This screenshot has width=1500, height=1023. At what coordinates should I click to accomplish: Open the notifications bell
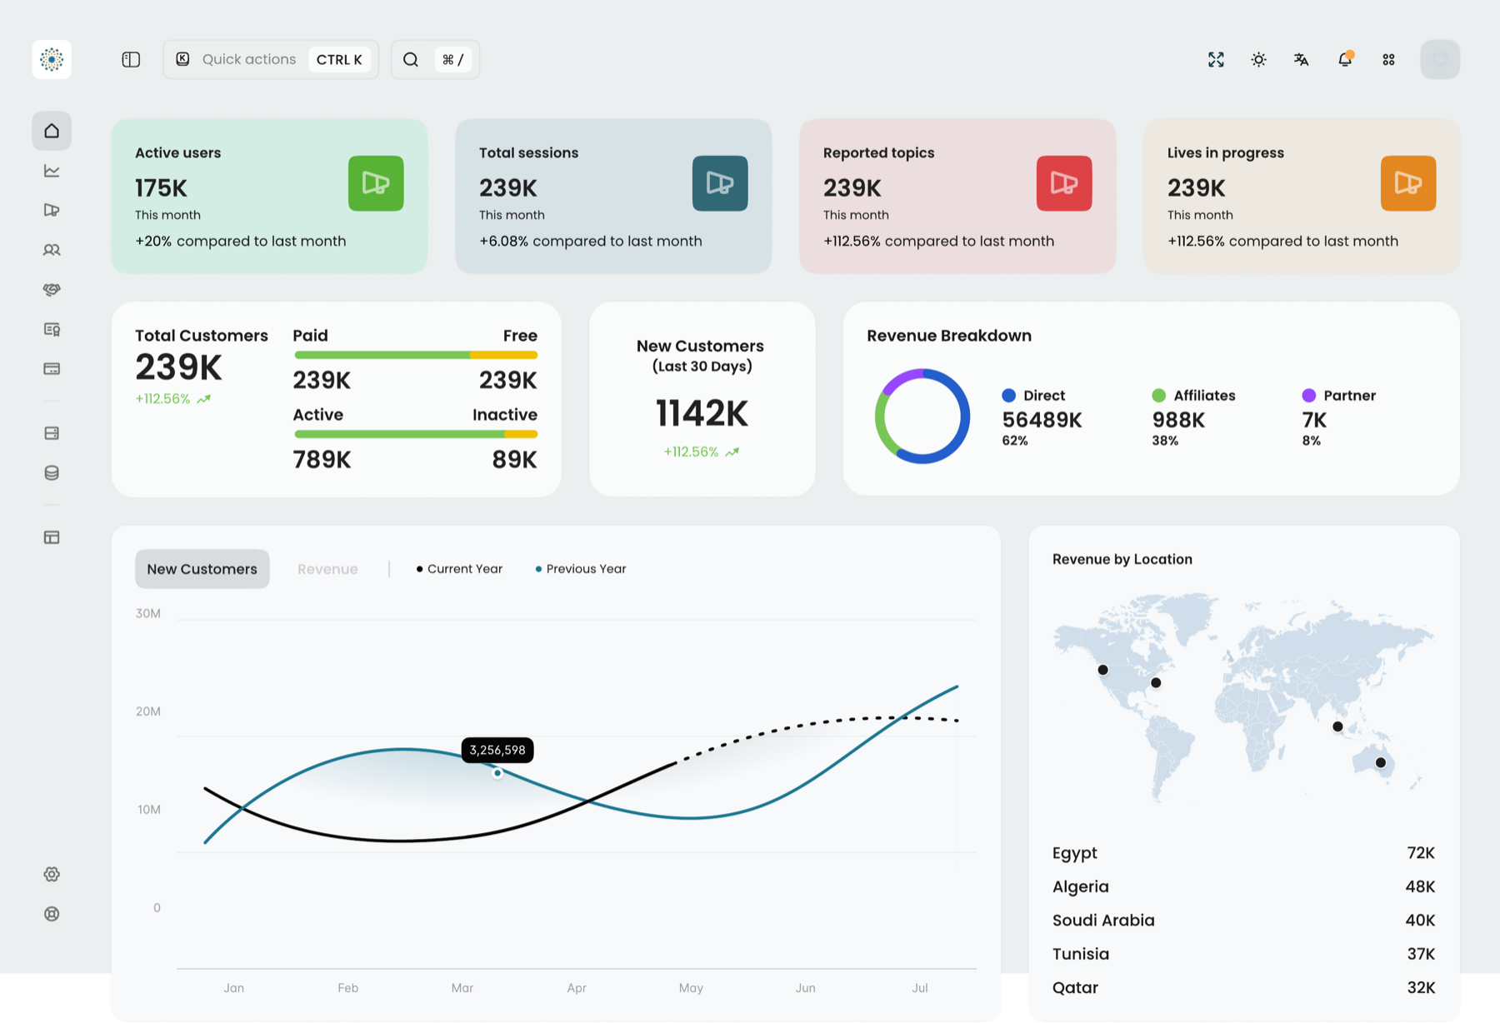tap(1345, 59)
